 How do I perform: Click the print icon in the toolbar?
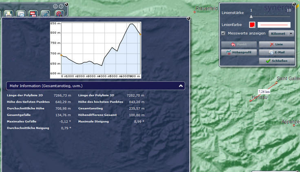9,14
